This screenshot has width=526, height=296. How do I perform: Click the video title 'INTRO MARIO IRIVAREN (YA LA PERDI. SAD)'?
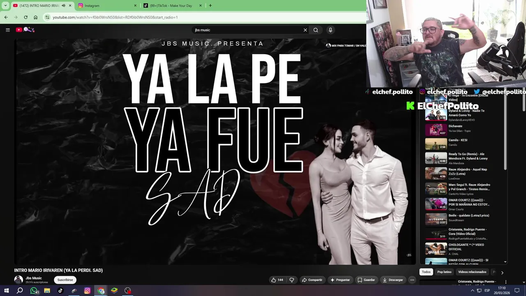click(x=58, y=270)
